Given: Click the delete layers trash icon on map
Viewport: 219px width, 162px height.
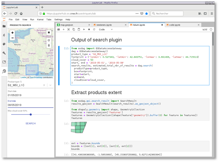Looking at the screenshot, I should click(x=49, y=45).
